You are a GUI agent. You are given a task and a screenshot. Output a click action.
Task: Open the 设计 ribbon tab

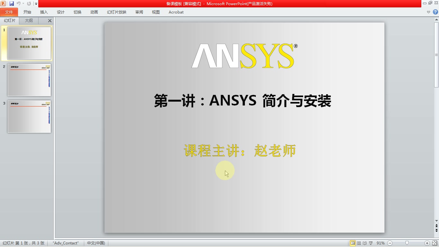coord(61,12)
